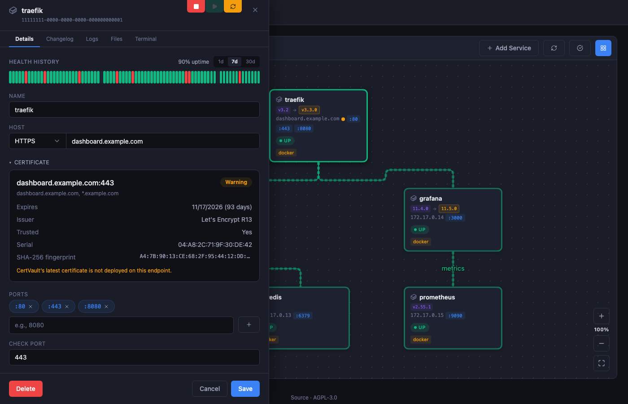This screenshot has width=628, height=404.
Task: Open the Files tab
Action: [117, 39]
